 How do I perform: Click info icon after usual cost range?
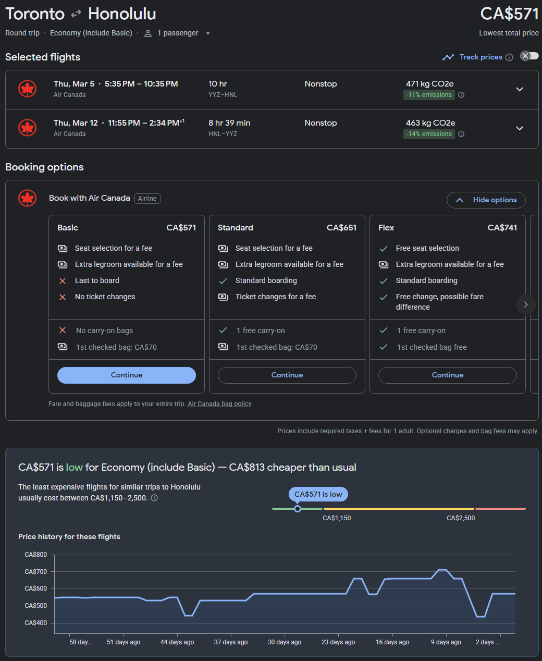point(154,498)
